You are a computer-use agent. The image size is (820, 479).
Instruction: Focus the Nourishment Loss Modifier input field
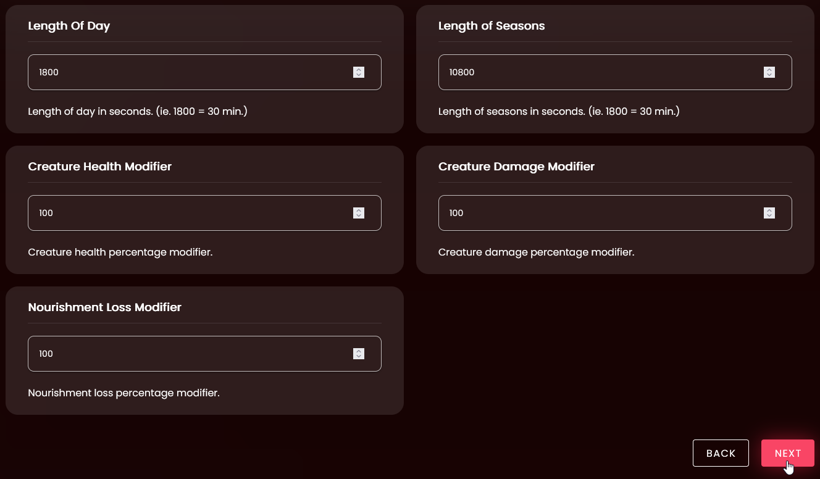pos(185,354)
